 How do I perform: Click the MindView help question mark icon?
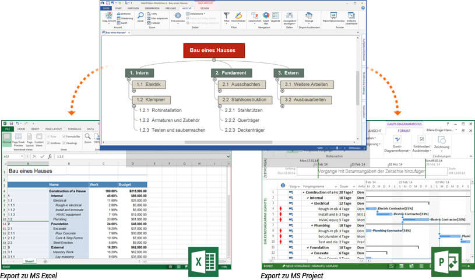(x=363, y=8)
